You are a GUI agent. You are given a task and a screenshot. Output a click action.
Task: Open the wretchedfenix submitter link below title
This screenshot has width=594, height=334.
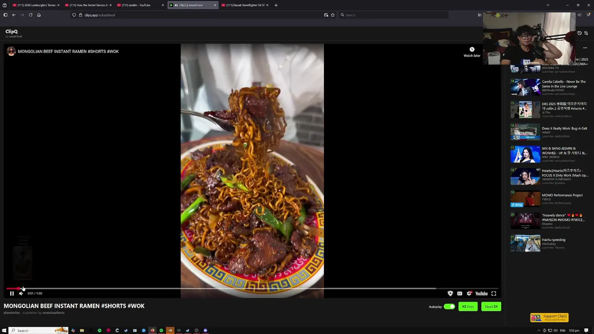click(x=53, y=313)
